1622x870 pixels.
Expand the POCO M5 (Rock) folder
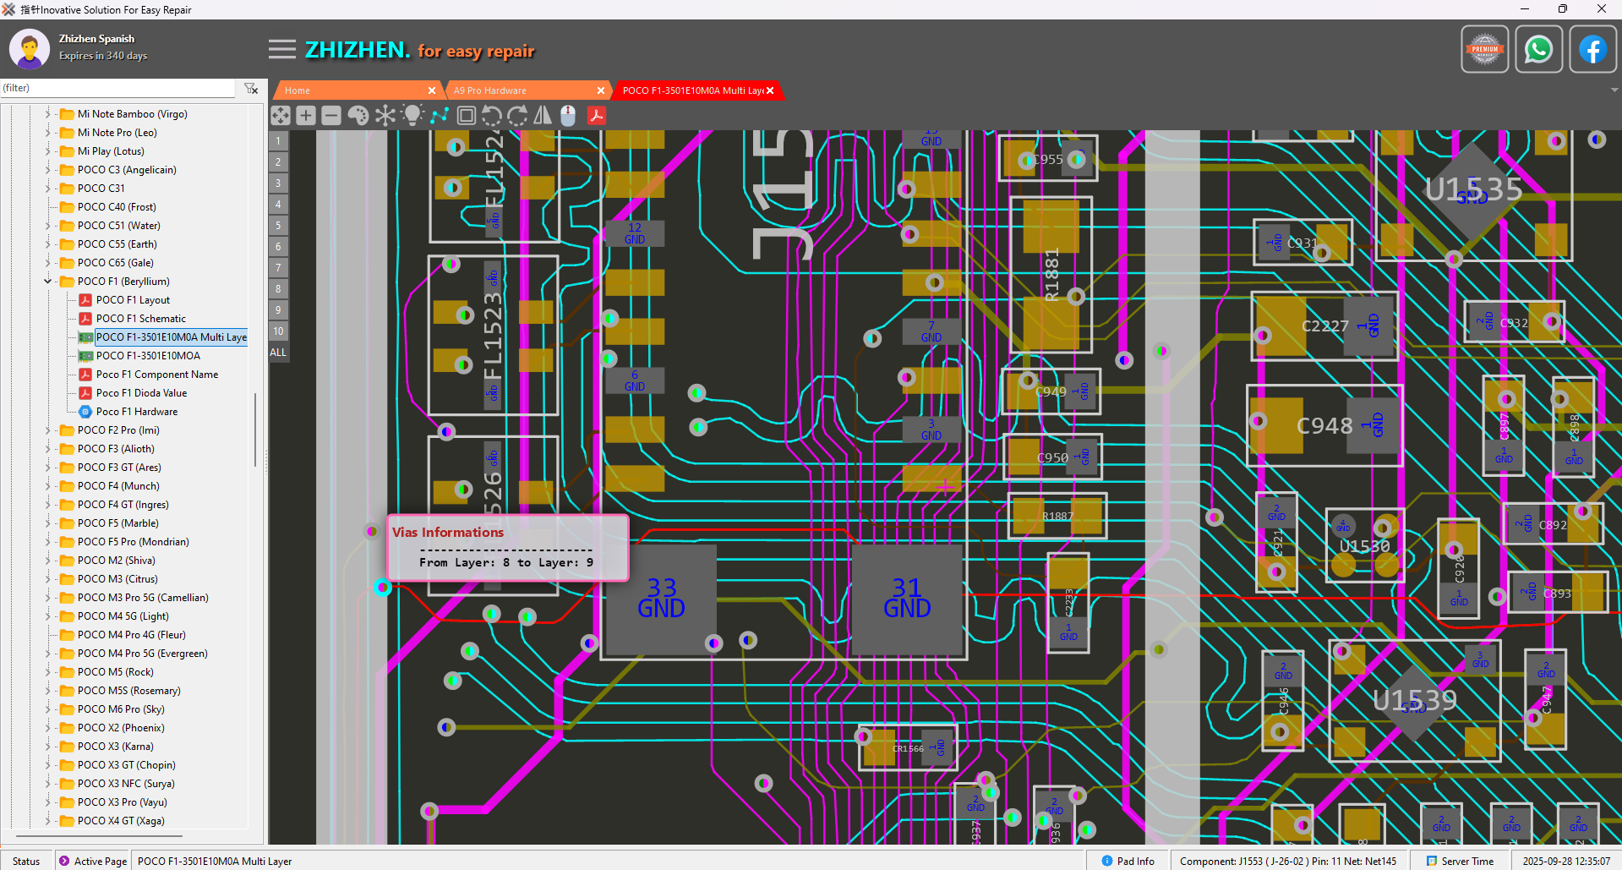pos(47,672)
